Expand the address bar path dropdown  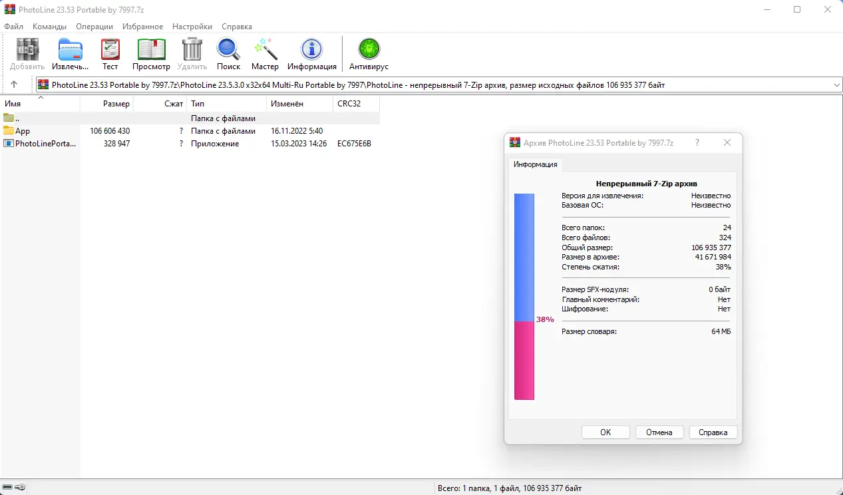[837, 84]
